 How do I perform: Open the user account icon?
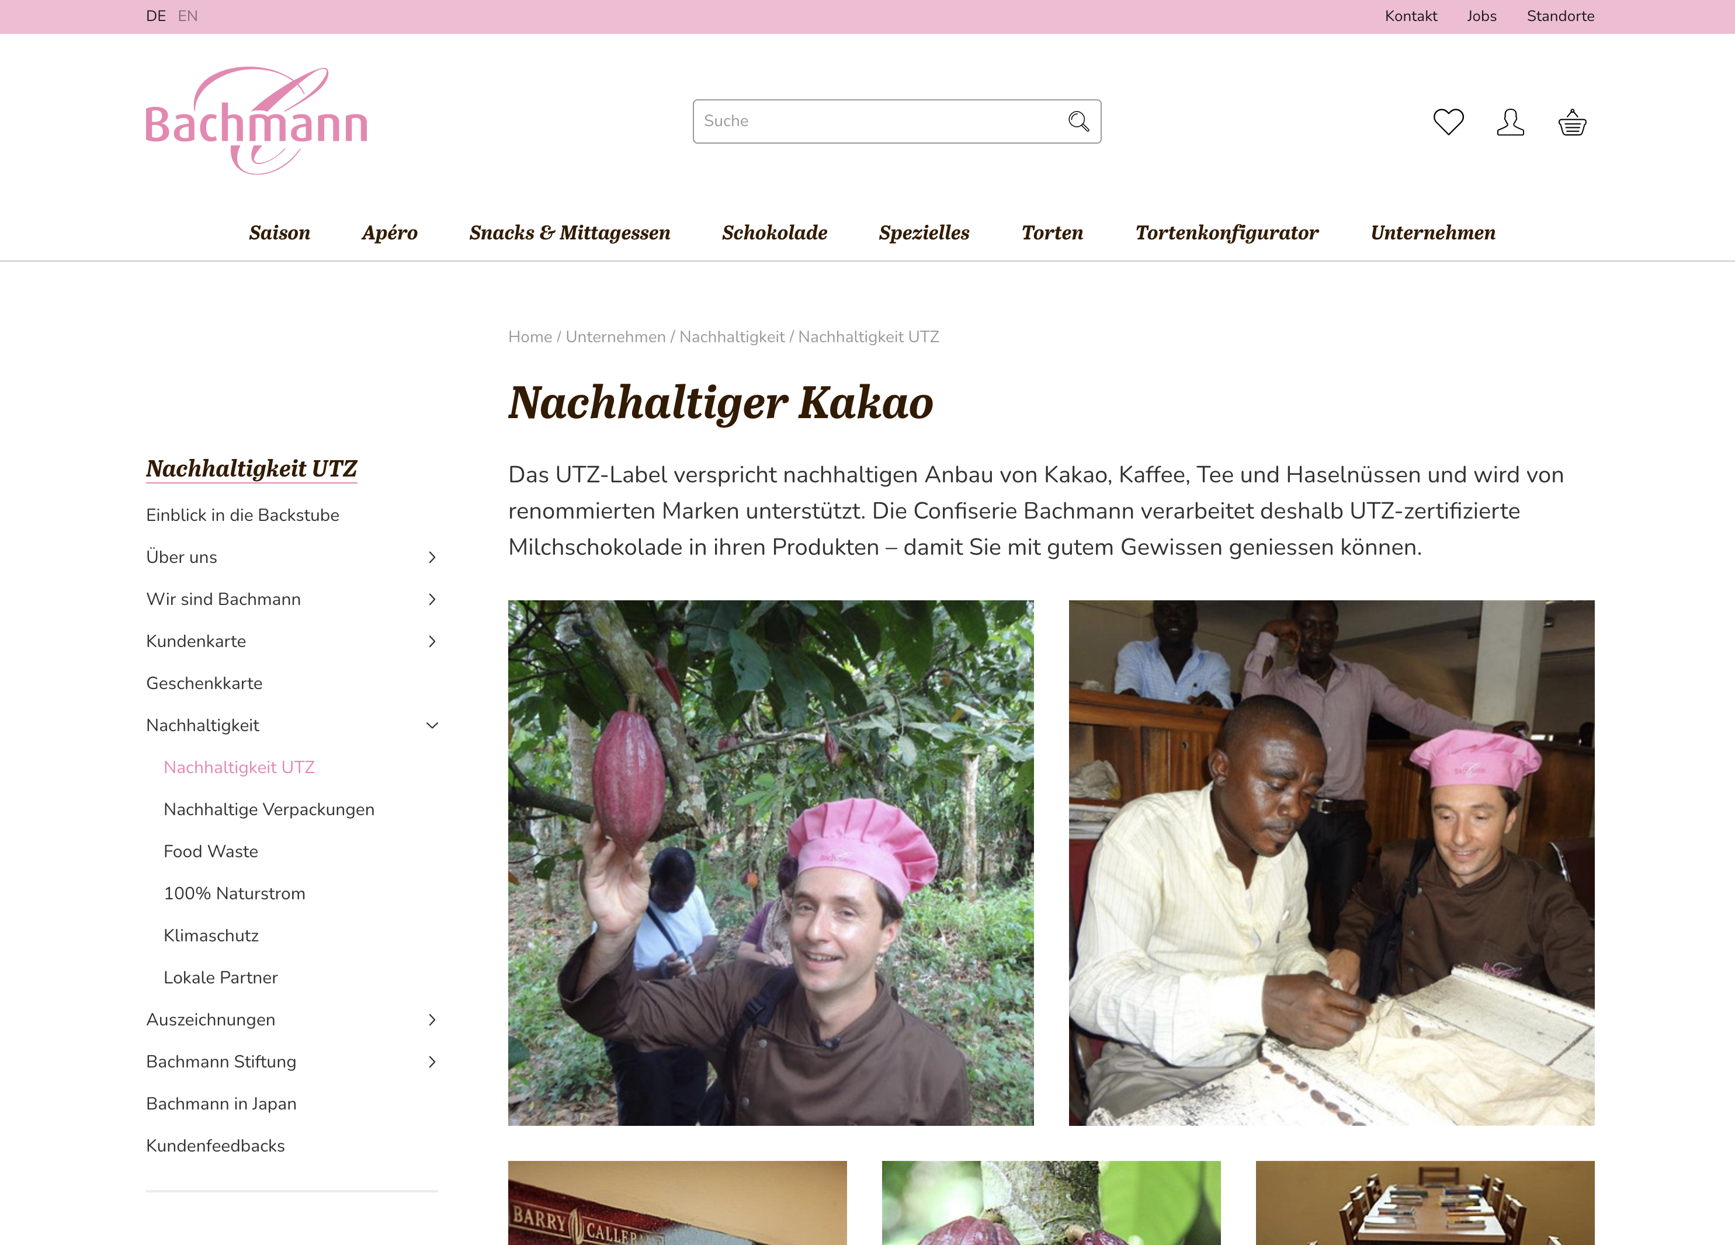(x=1510, y=121)
